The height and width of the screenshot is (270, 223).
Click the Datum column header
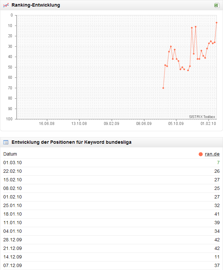(x=10, y=154)
